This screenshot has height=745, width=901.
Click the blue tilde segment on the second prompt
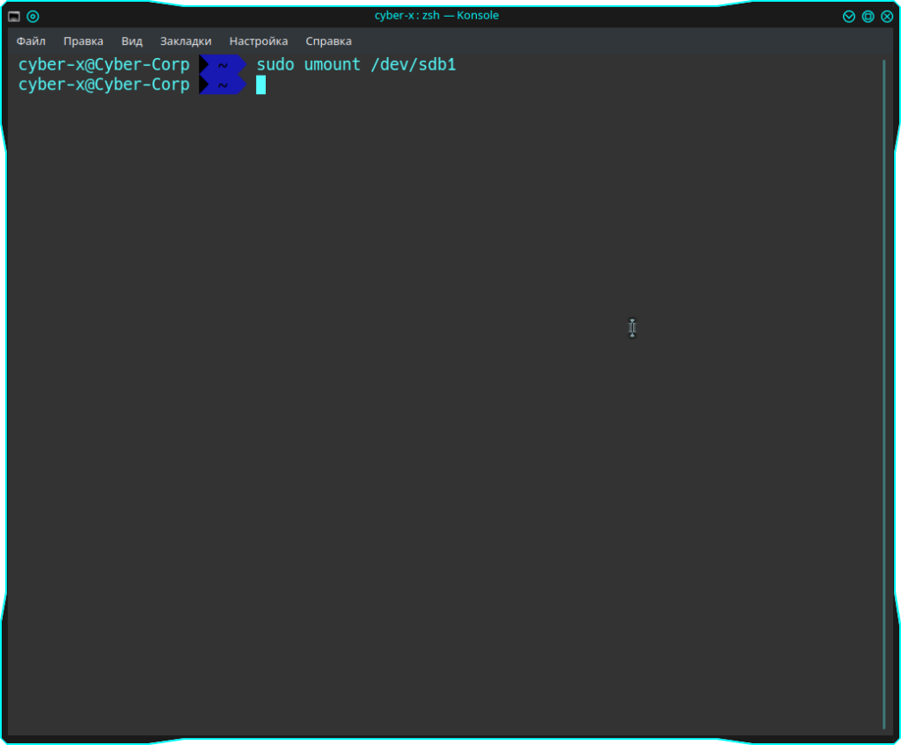pos(223,85)
